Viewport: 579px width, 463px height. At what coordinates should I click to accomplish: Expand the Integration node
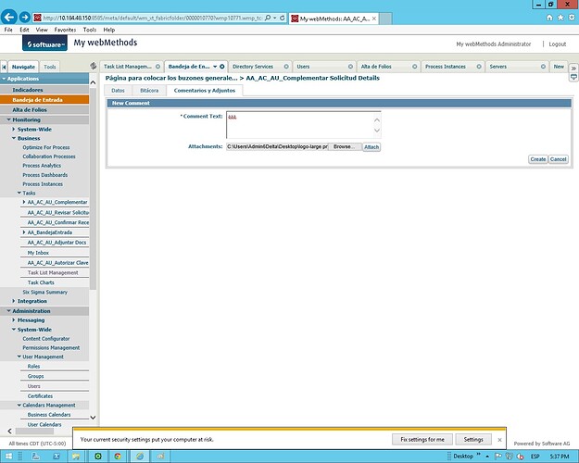tap(14, 301)
